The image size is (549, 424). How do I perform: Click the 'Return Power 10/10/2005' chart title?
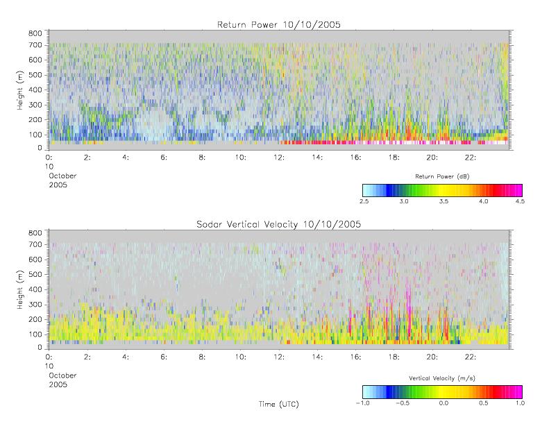[279, 24]
